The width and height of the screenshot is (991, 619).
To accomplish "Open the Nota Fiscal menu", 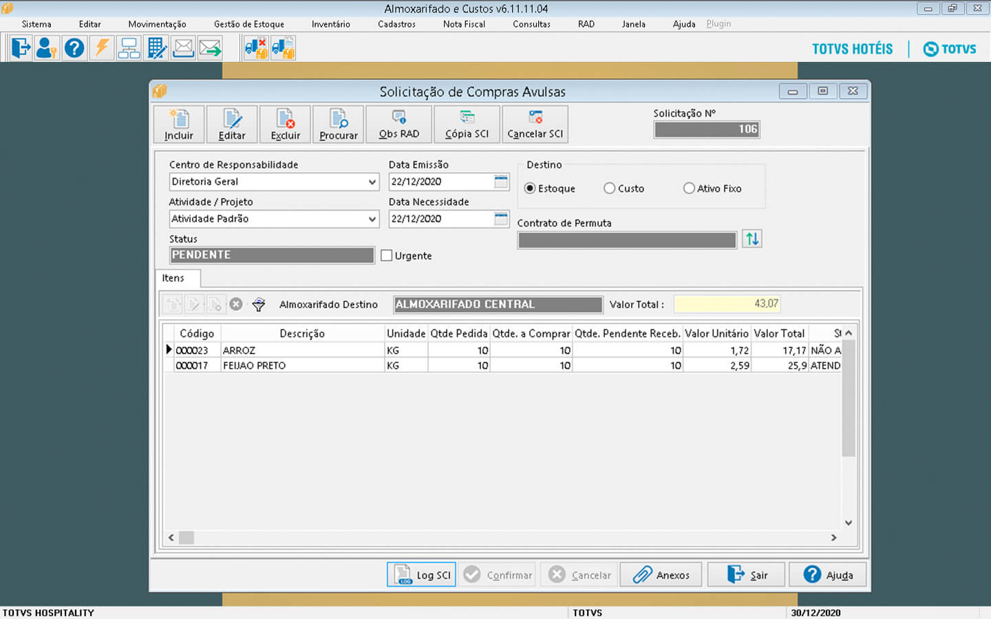I will (464, 24).
